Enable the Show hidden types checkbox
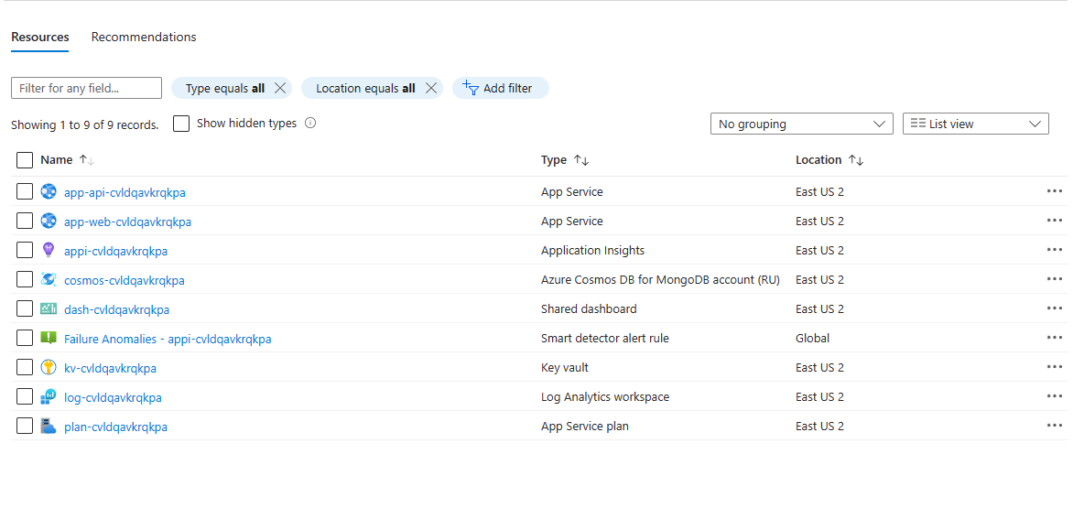The height and width of the screenshot is (508, 1084). click(x=181, y=124)
